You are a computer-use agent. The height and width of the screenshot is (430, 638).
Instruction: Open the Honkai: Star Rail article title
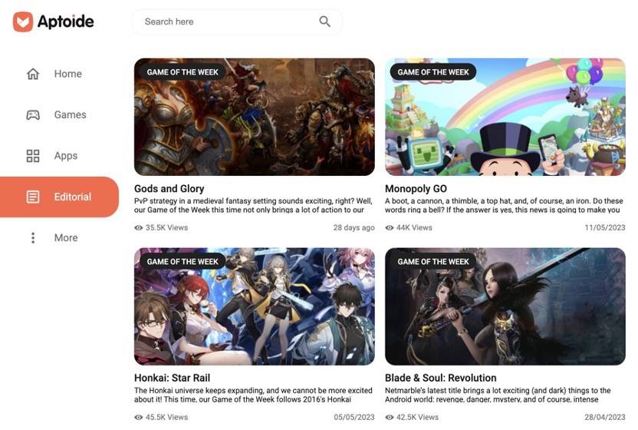tap(172, 378)
